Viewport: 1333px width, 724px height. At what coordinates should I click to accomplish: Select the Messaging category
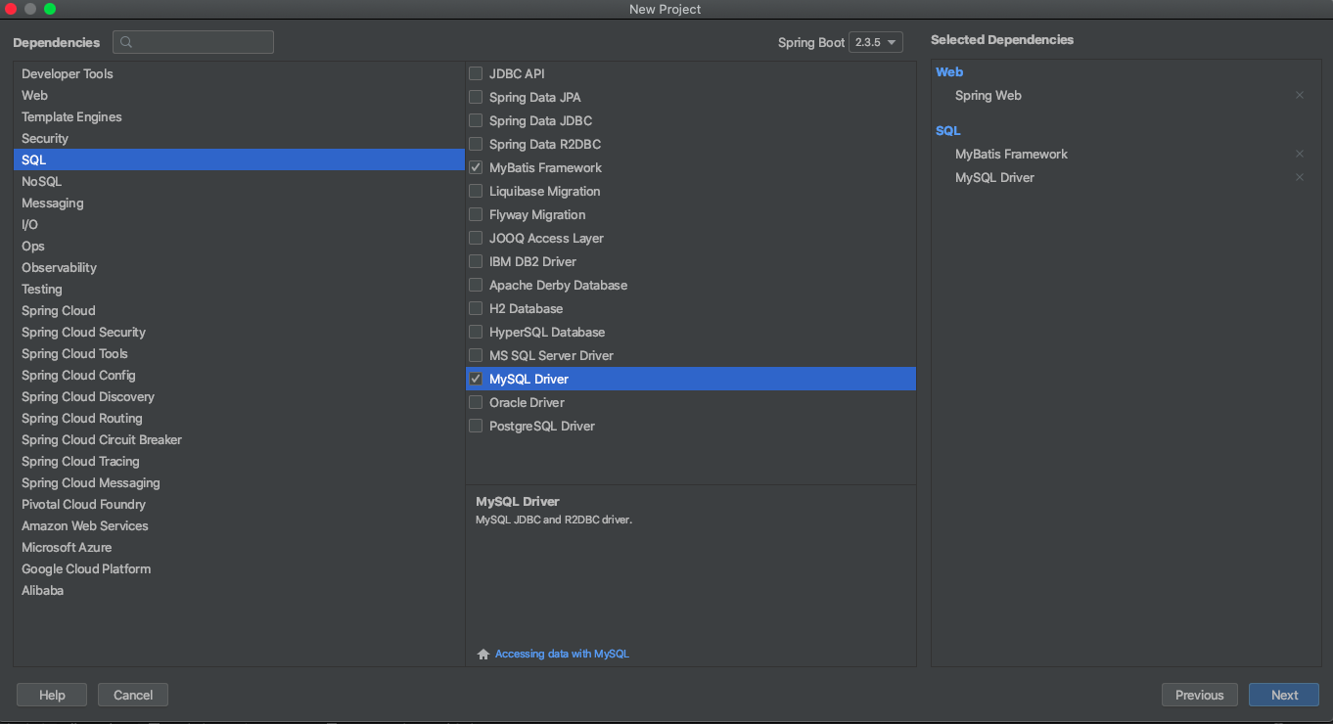(239, 204)
